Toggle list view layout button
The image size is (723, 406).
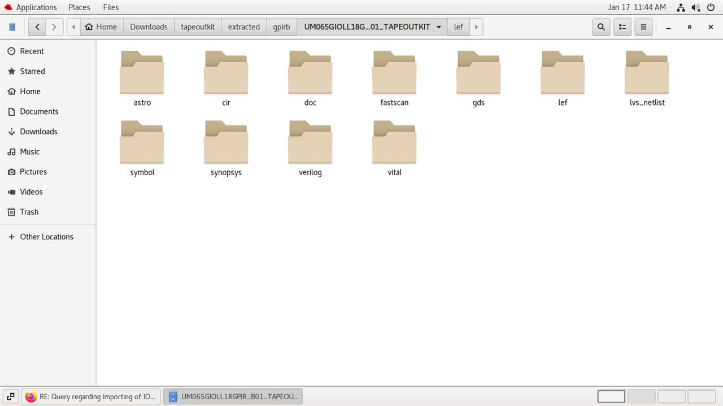[x=622, y=27]
